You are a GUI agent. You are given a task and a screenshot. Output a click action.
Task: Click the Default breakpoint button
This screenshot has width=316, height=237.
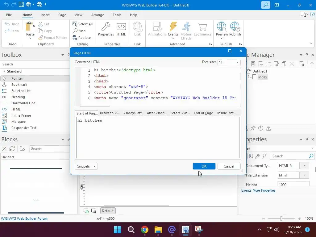(x=108, y=211)
